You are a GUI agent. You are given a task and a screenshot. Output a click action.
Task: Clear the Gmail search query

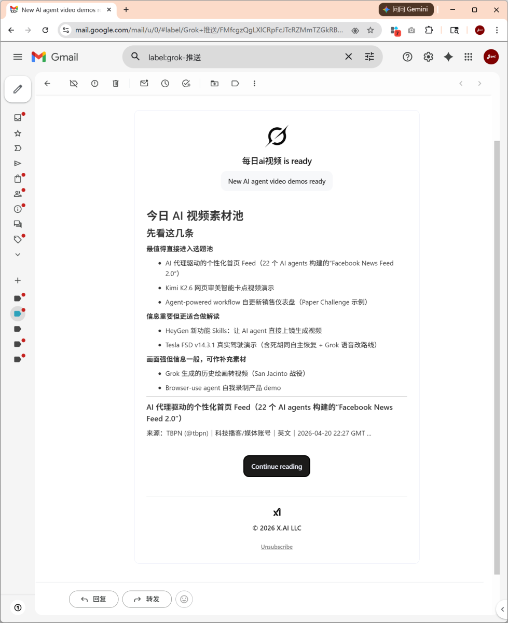(x=349, y=57)
